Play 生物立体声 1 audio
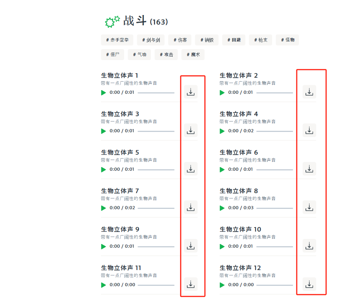This screenshot has width=361, height=299. pyautogui.click(x=104, y=93)
